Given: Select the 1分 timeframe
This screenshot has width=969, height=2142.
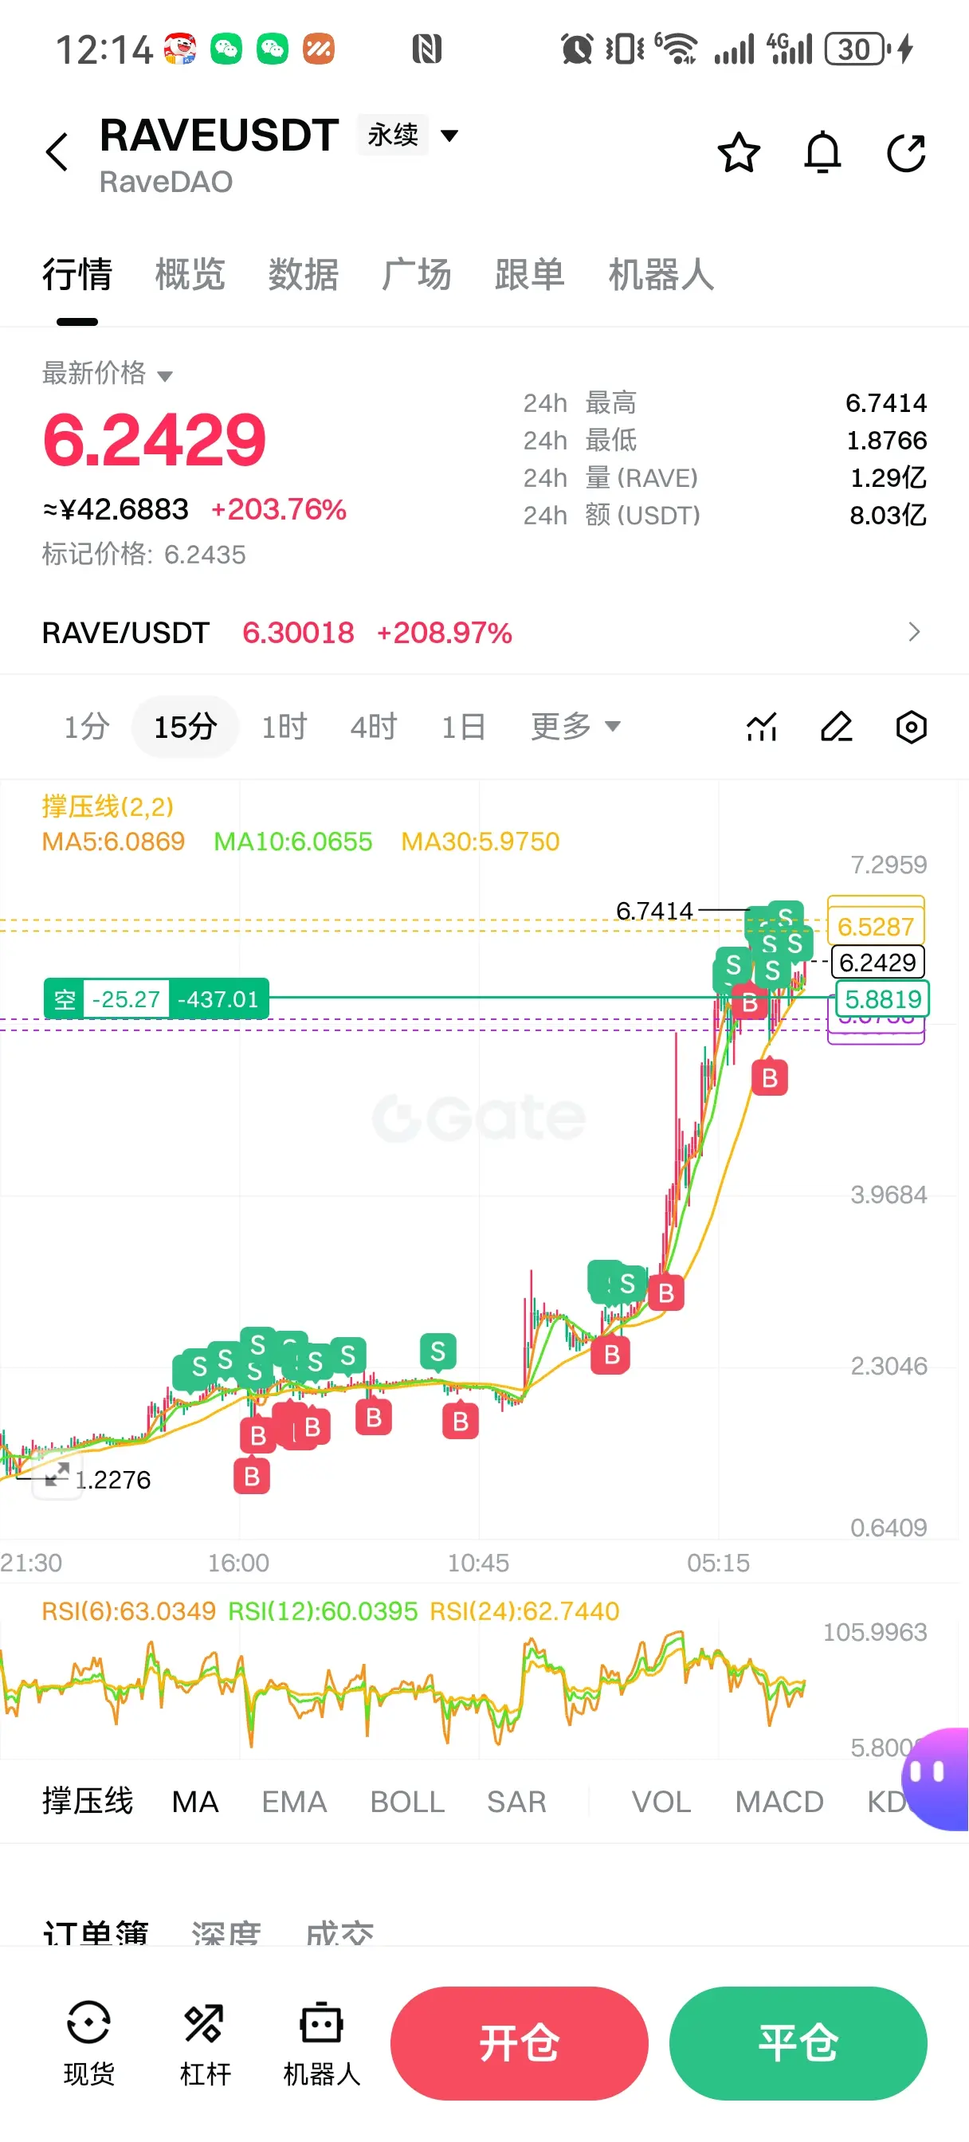Looking at the screenshot, I should tap(88, 727).
